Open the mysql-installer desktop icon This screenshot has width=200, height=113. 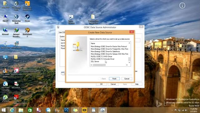pos(16,45)
